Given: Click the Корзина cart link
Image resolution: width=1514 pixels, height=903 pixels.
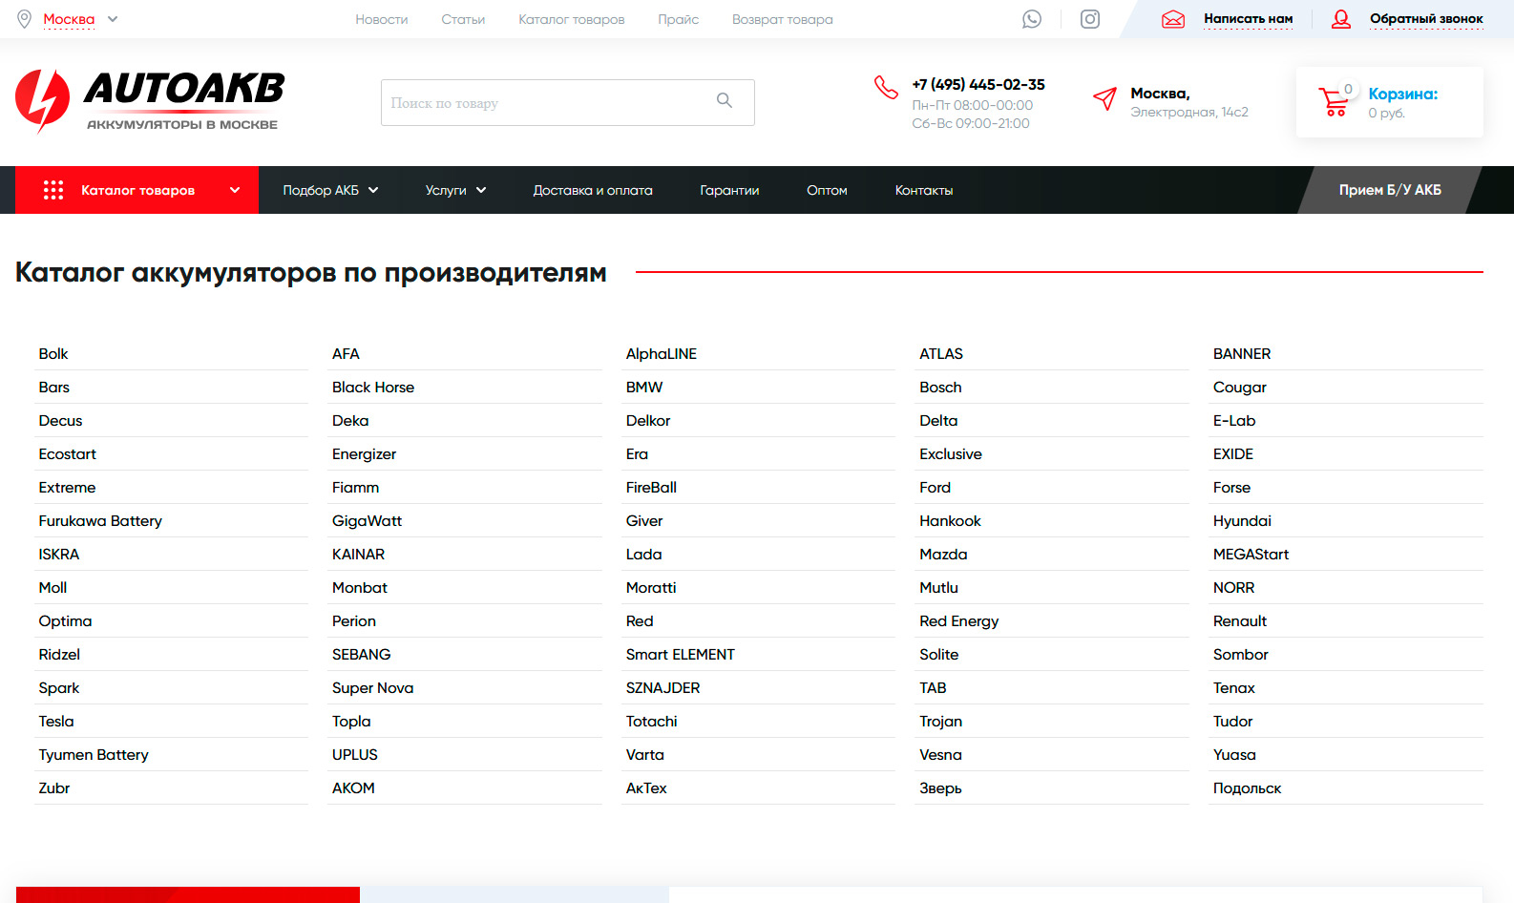Looking at the screenshot, I should pyautogui.click(x=1403, y=94).
